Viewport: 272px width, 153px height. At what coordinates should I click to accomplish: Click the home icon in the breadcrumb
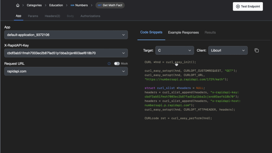pos(18,5)
